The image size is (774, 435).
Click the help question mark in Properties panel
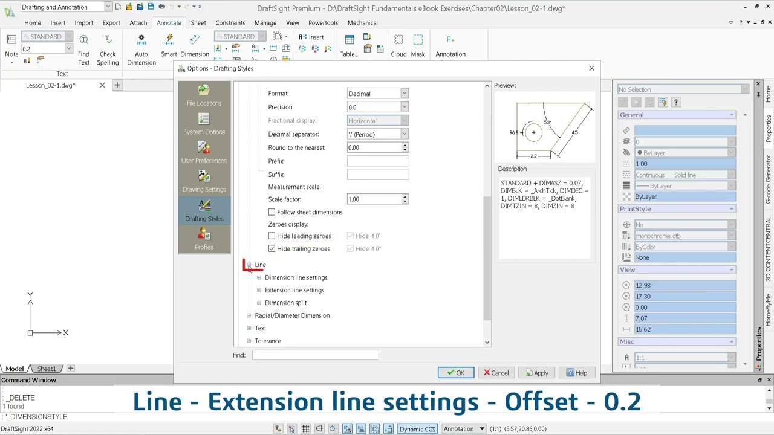676,102
